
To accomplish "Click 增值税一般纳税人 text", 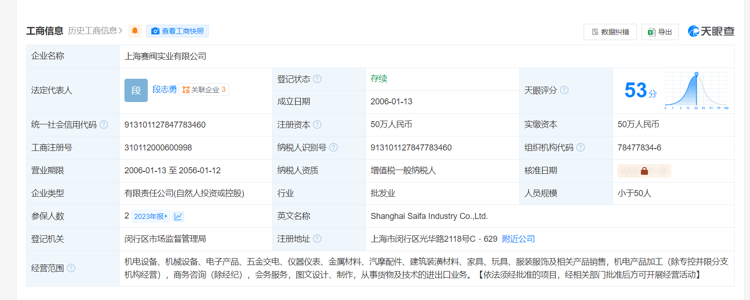I will 403,170.
